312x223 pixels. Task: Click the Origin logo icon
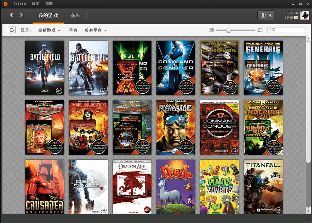[x=6, y=4]
